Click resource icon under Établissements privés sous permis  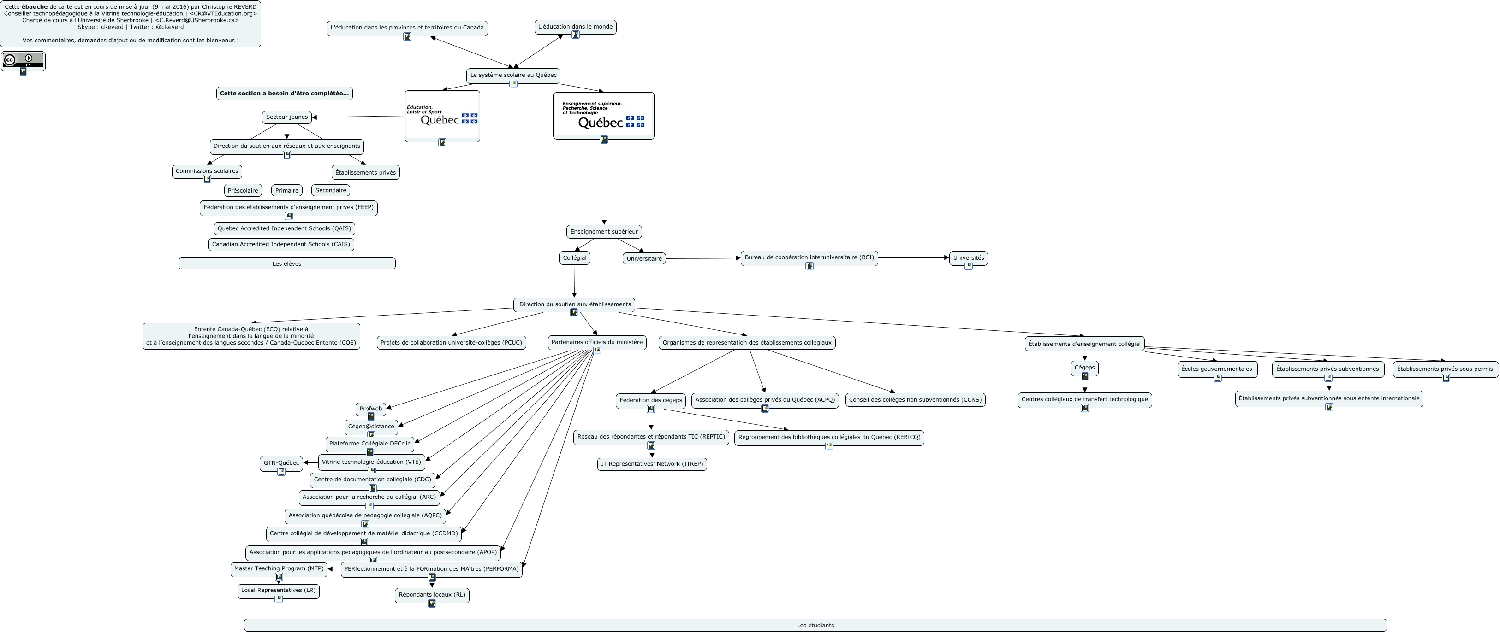[x=1446, y=378]
